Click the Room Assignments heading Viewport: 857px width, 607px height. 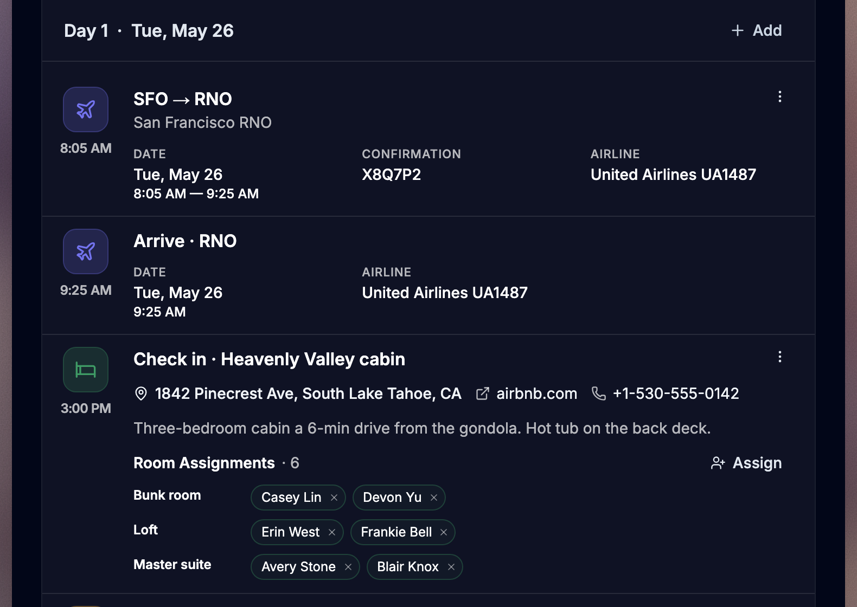[204, 463]
